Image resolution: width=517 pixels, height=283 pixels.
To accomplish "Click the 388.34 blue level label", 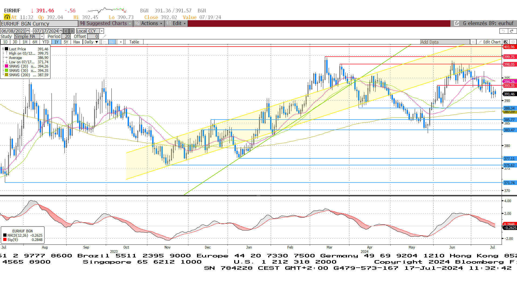I will tap(509, 108).
